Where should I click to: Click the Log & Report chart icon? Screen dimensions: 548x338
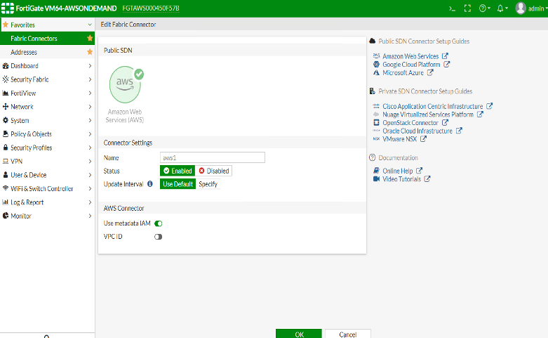pos(5,202)
